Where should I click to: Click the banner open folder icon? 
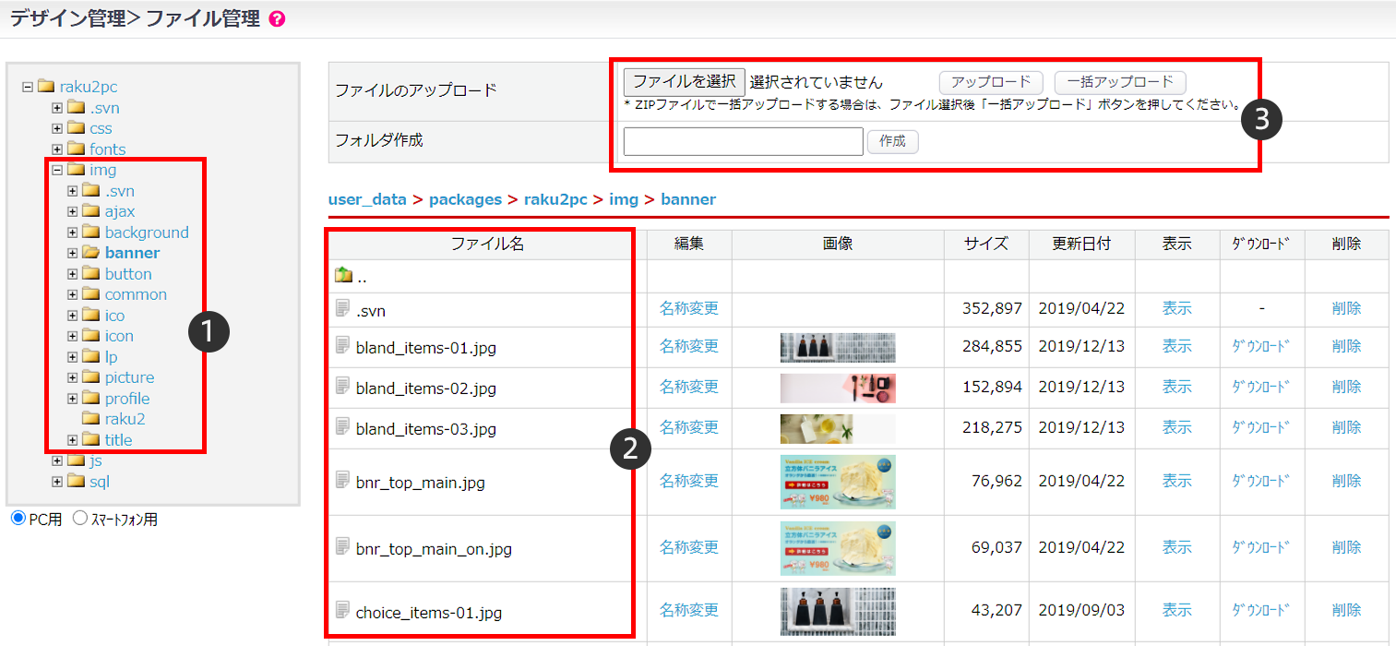coord(90,253)
